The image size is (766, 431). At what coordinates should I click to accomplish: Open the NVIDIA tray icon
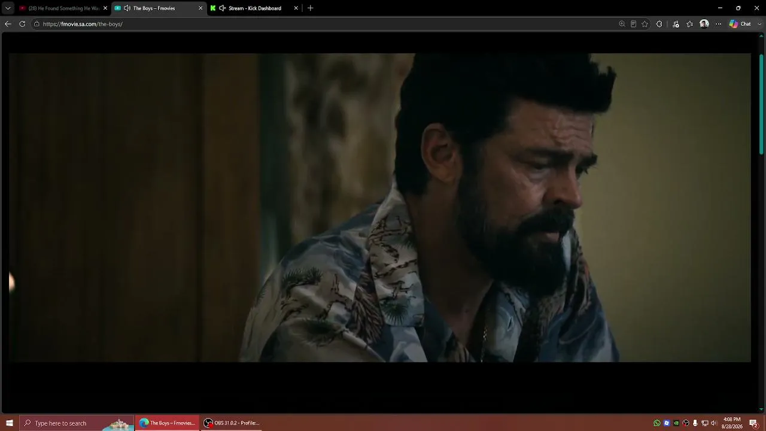click(x=676, y=423)
